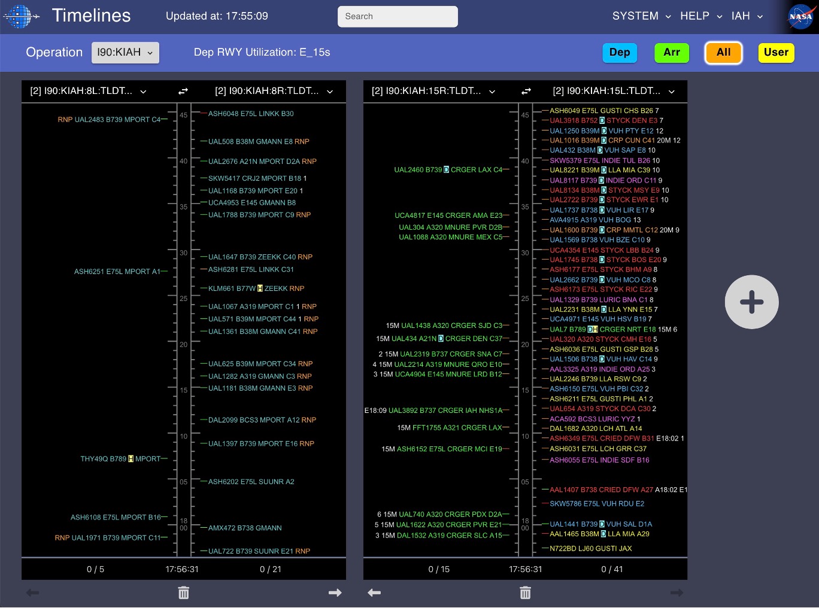Select flight AVA4915 A319 VUH BOG
This screenshot has height=608, width=819.
595,220
